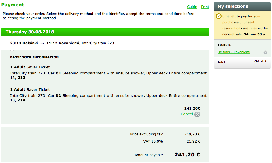Click the clock icon in My selections
Image resolution: width=272 pixels, height=163 pixels.
pyautogui.click(x=219, y=16)
